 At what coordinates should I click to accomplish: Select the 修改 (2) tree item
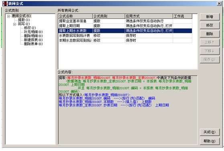point(30,28)
